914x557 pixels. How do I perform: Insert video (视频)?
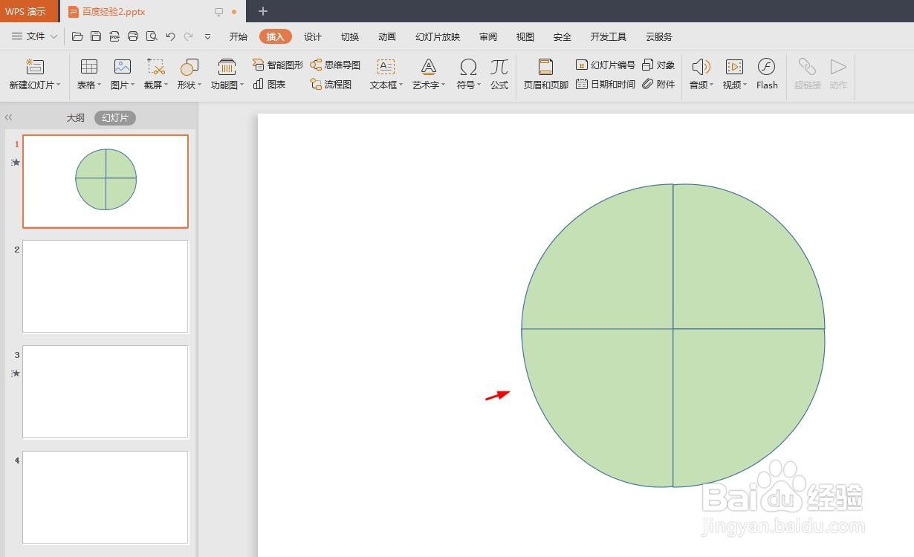[734, 74]
